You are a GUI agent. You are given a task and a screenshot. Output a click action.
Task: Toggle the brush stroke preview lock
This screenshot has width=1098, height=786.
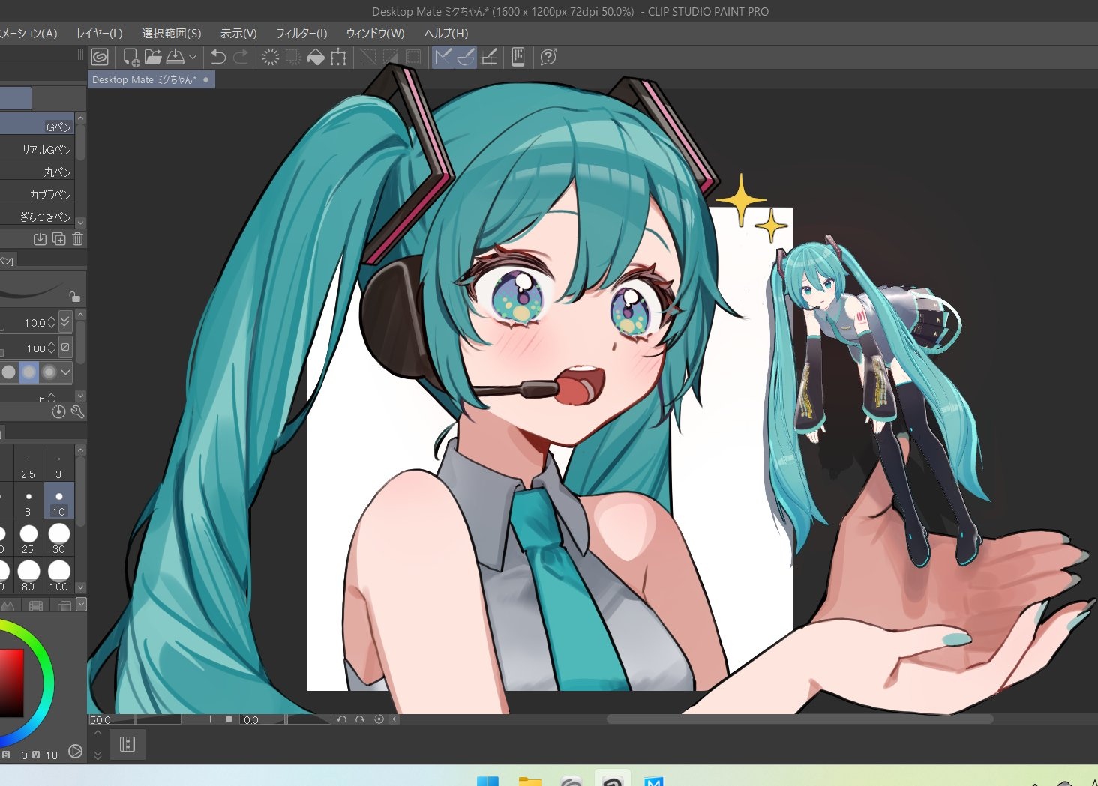pos(74,296)
